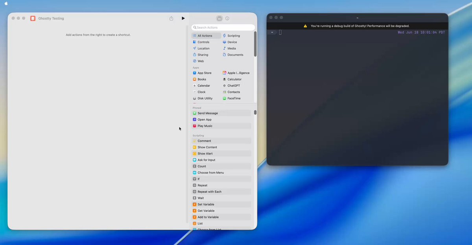Select the pinned Open App action
Screen dimensions: 472x245
(221, 120)
